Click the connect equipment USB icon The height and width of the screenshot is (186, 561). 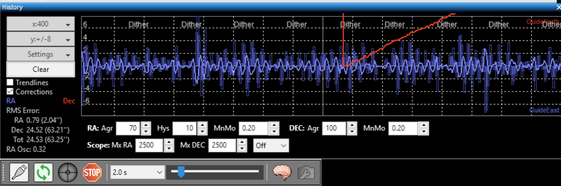pos(19,173)
